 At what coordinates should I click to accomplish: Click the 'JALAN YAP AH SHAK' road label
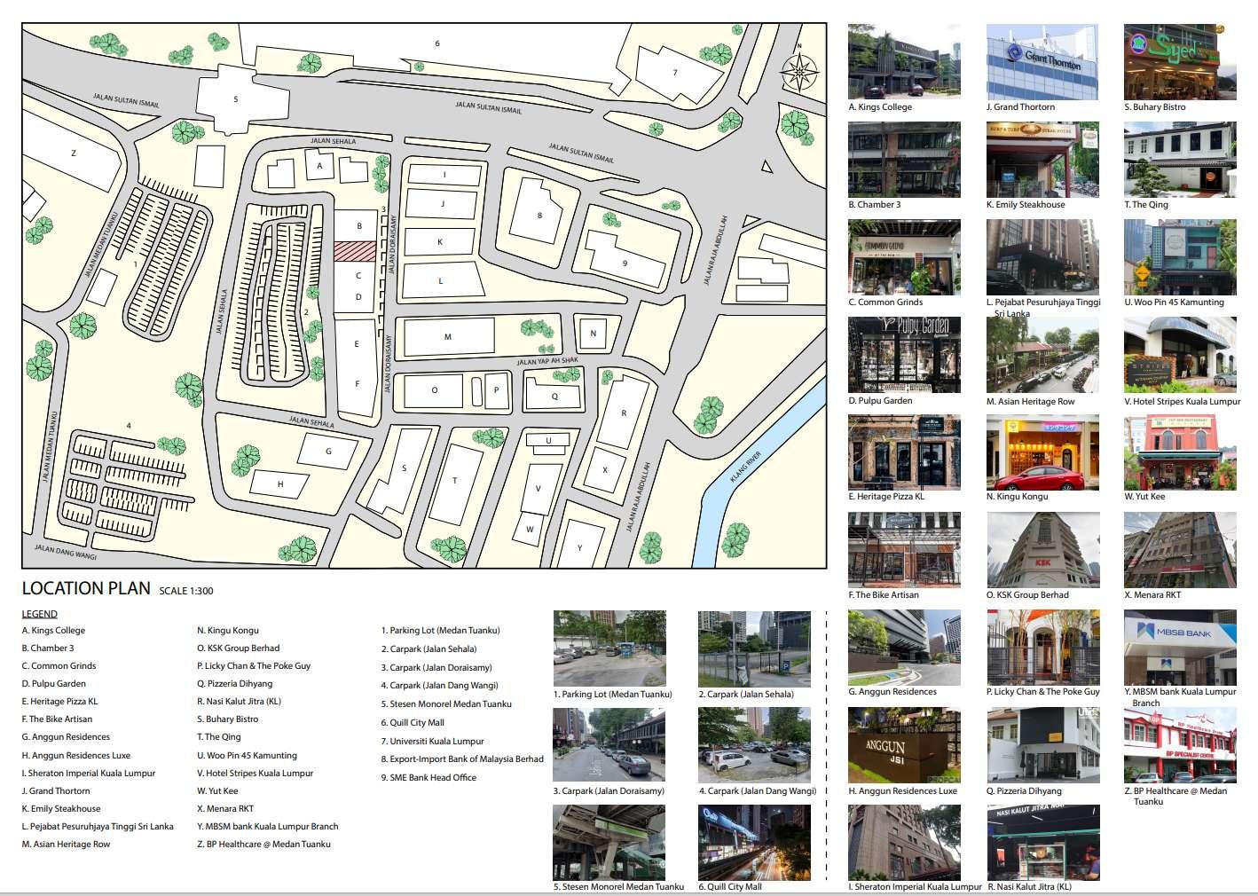[547, 361]
